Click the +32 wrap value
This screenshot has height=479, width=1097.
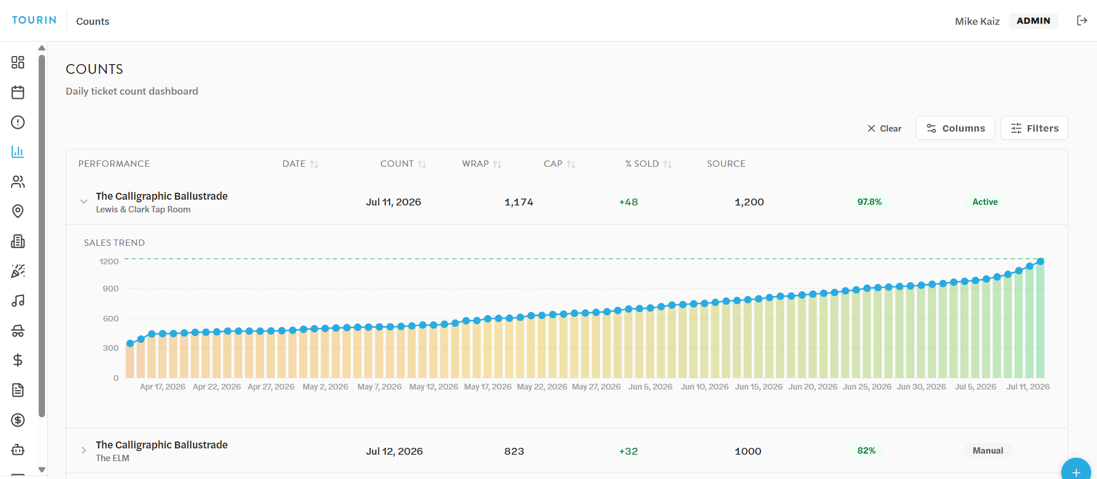(628, 451)
